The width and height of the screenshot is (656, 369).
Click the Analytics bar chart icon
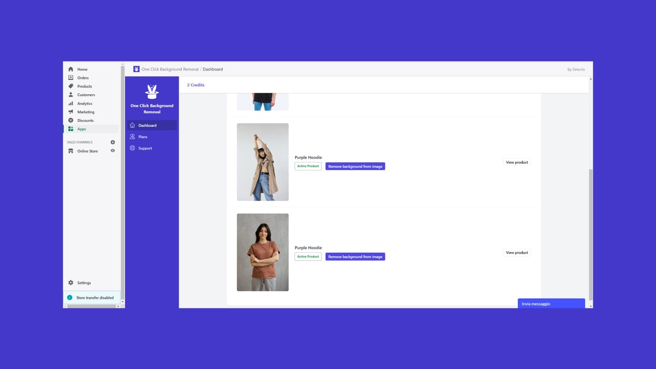[71, 104]
